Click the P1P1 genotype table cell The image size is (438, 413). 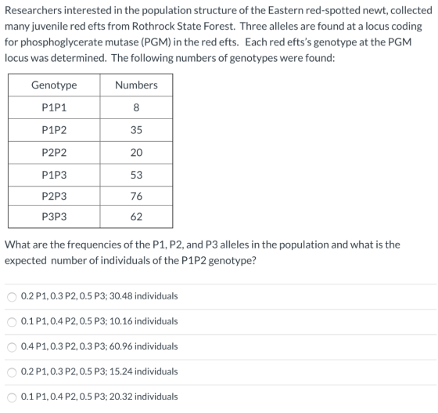pyautogui.click(x=54, y=107)
